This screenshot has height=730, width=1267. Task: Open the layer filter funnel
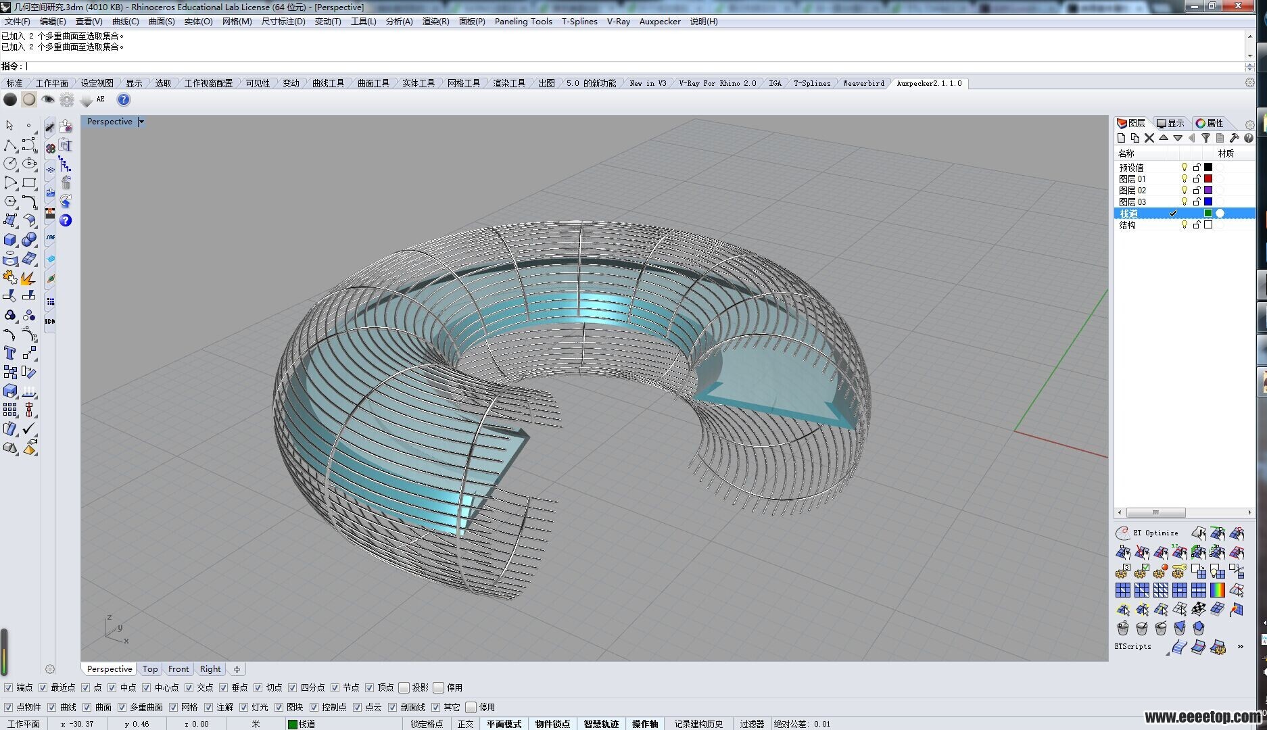click(x=1205, y=138)
